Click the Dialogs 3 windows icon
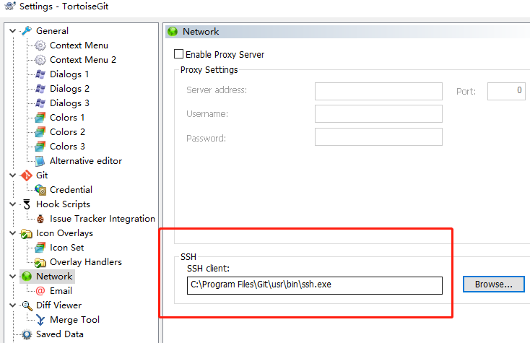 pos(40,103)
